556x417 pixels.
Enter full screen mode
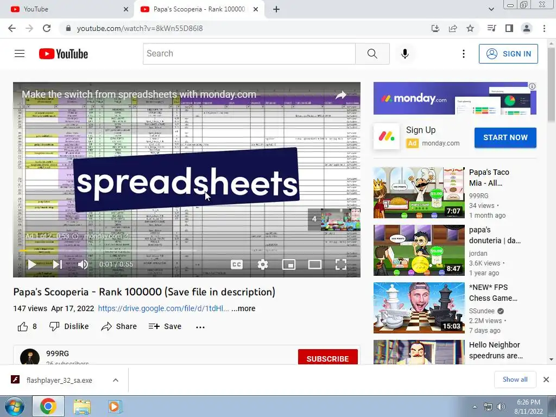341,264
